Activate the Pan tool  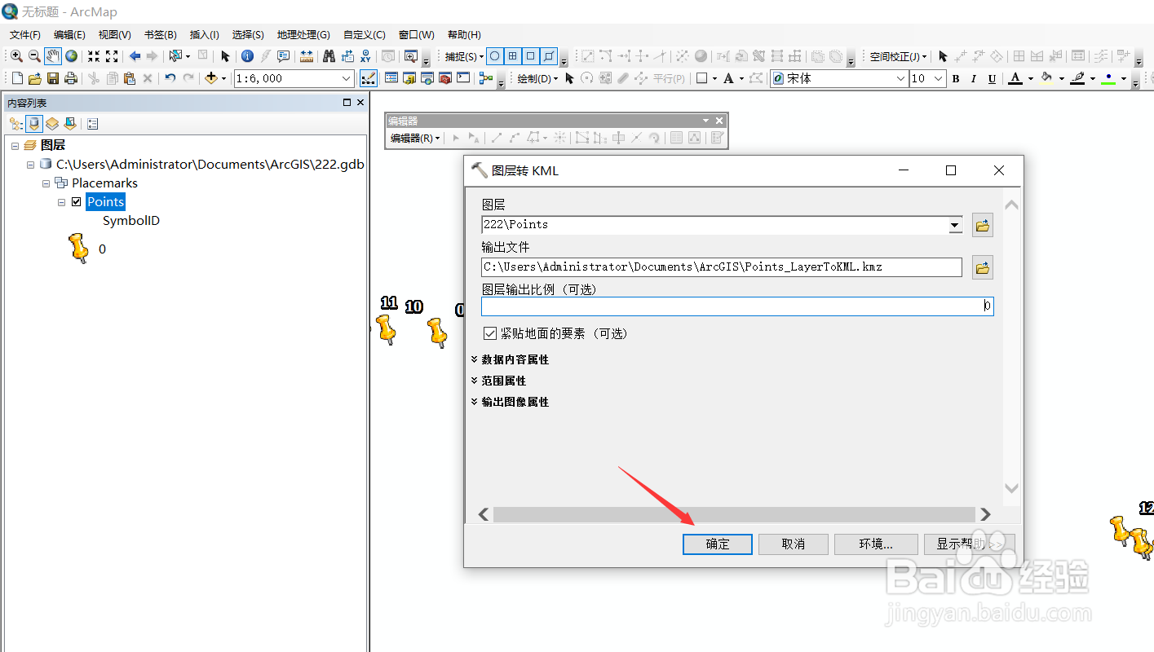(x=52, y=56)
